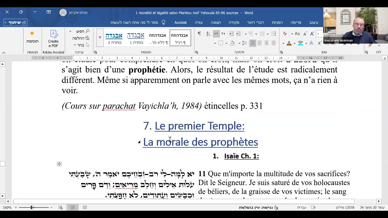Apply the font color A
Screen dimensions: 388x218
tap(289, 43)
